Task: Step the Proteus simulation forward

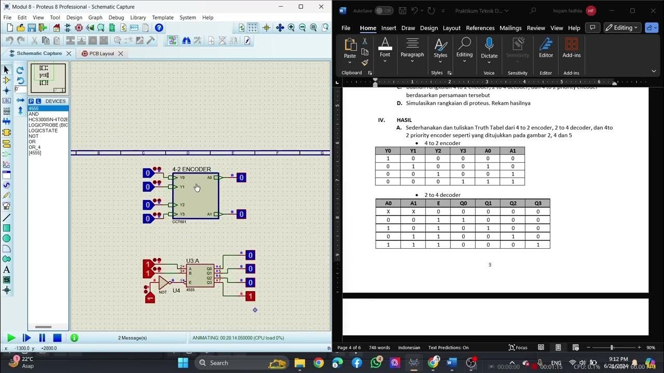Action: [x=26, y=338]
